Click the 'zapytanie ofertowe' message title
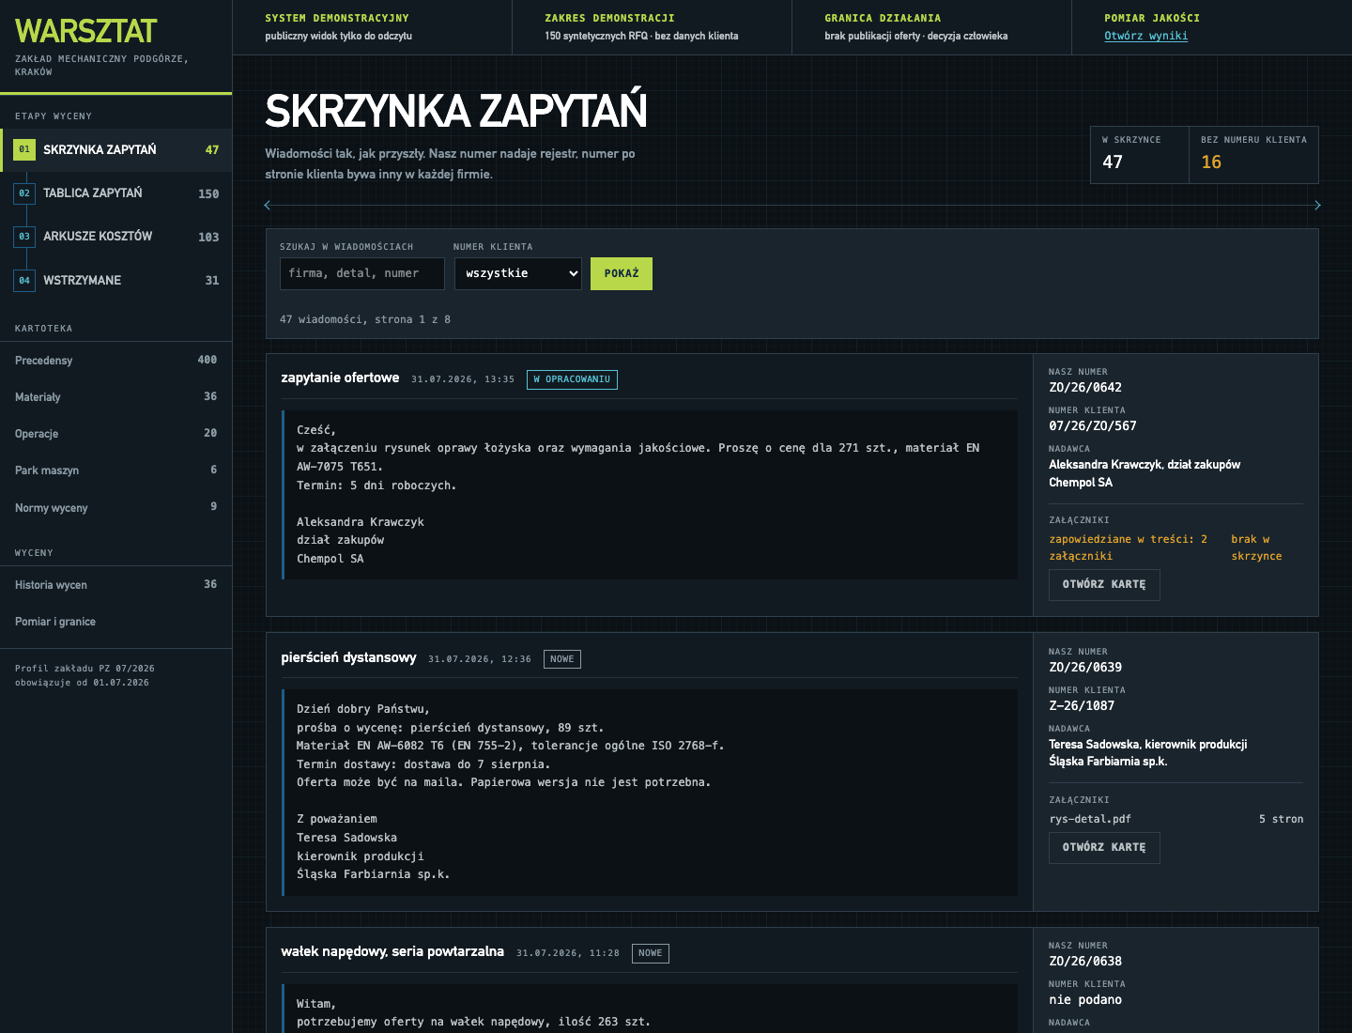The height and width of the screenshot is (1033, 1352). coord(340,378)
